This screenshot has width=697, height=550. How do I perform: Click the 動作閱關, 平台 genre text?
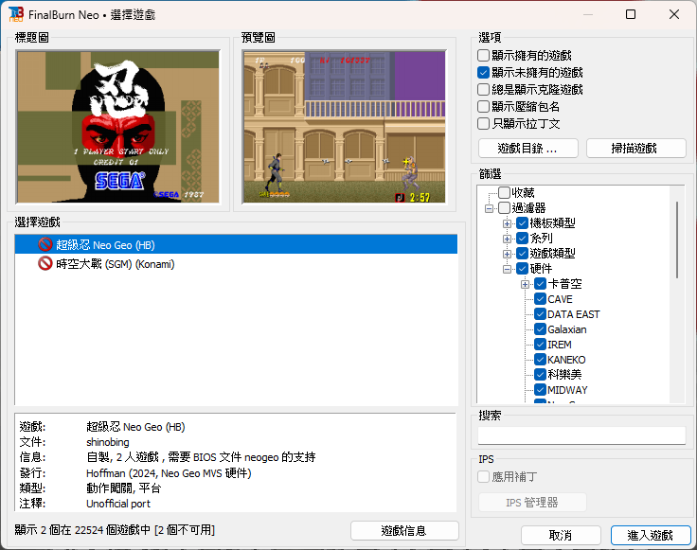(123, 488)
